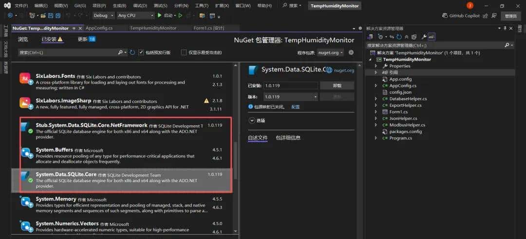Click the open file folder icon in toolbar
Screen dimensions: 526x239
43,16
